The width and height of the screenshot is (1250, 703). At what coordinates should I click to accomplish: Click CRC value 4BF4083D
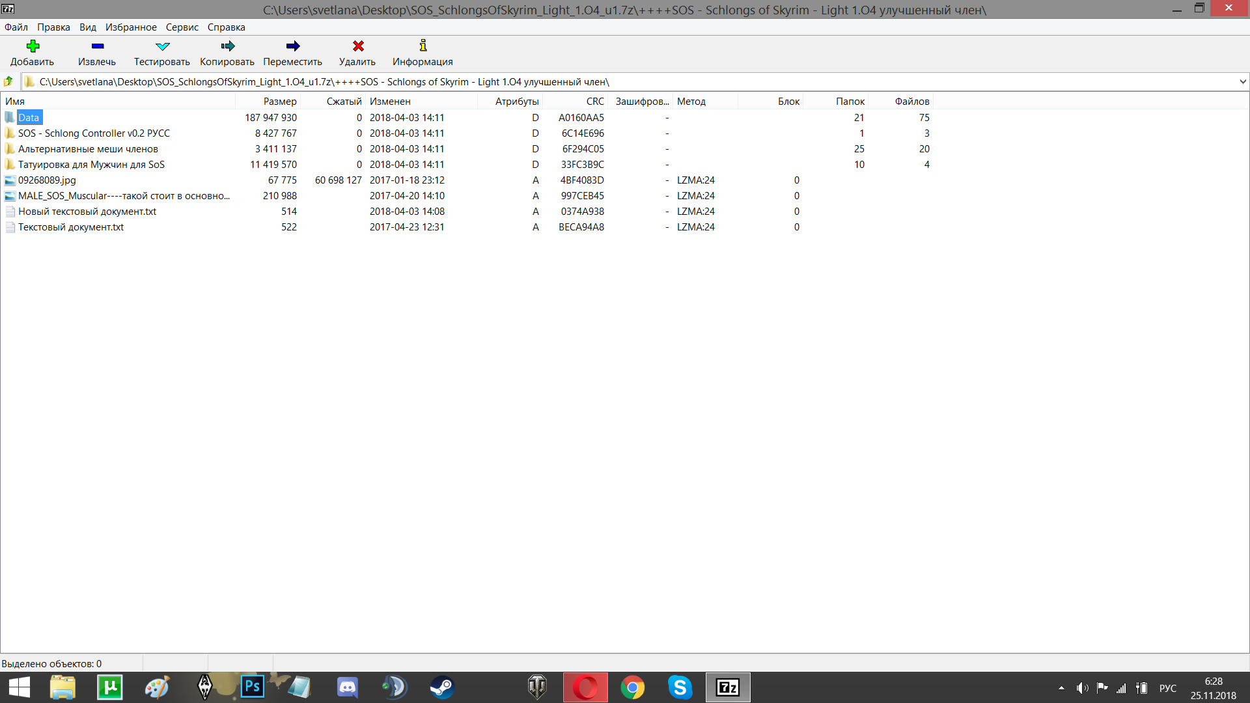pyautogui.click(x=582, y=180)
